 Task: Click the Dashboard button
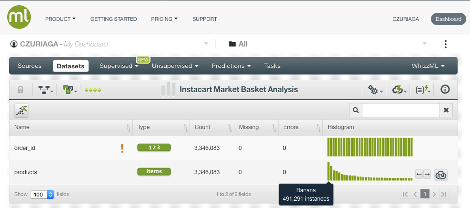448,19
